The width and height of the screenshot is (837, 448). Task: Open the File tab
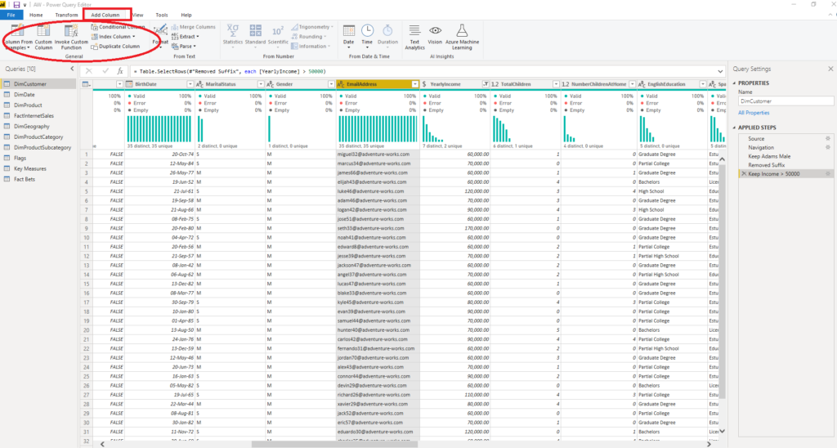[x=11, y=15]
